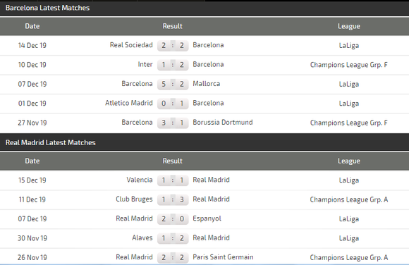Click the League header in Real Madrid table

[x=349, y=161]
